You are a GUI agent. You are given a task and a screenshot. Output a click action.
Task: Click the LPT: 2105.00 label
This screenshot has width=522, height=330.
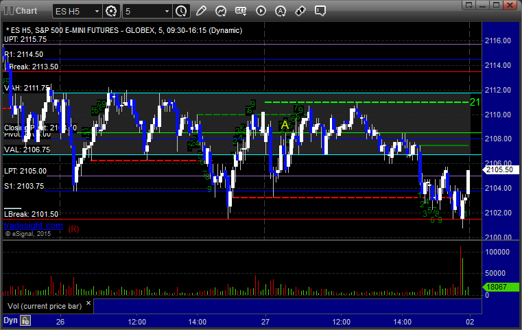tap(25, 171)
